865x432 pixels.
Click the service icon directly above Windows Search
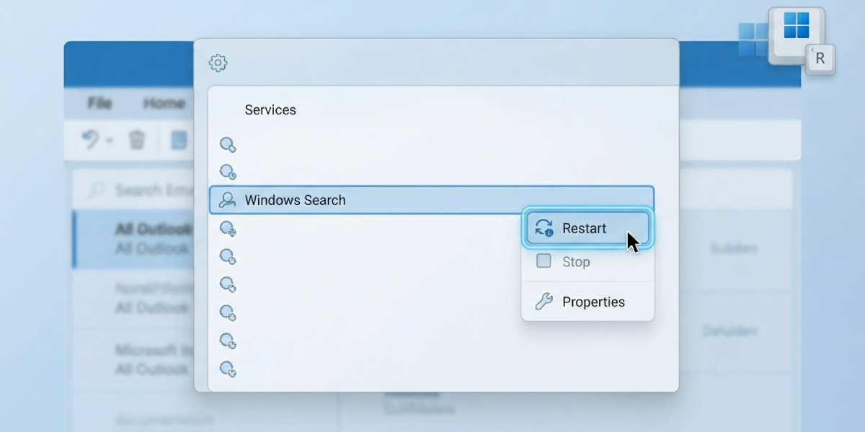point(228,172)
